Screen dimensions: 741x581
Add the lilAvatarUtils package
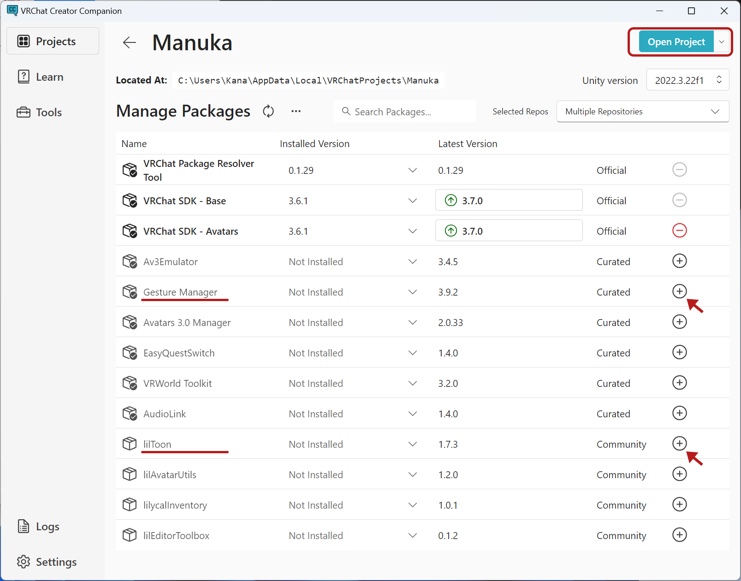(x=679, y=474)
